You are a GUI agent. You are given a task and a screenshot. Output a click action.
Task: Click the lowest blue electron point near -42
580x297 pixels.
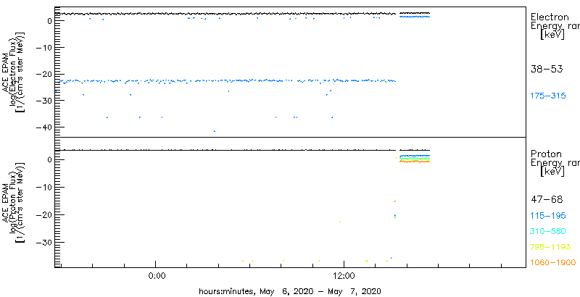[215, 131]
